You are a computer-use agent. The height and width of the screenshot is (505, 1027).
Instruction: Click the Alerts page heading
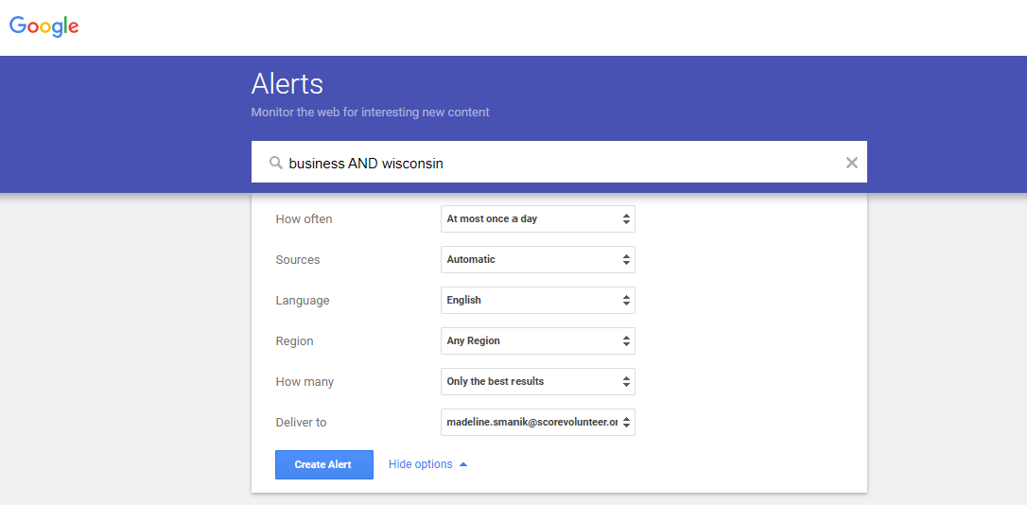287,84
